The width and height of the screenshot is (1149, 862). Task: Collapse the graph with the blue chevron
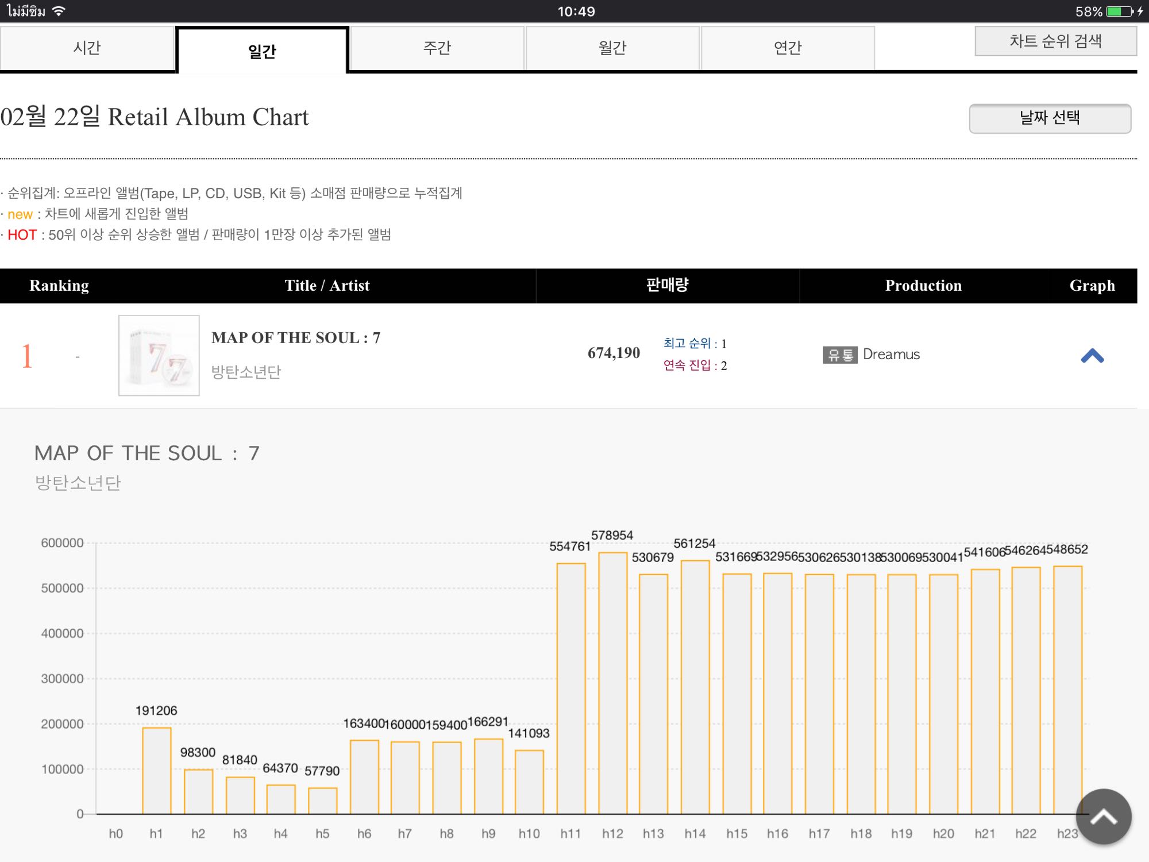click(1092, 356)
